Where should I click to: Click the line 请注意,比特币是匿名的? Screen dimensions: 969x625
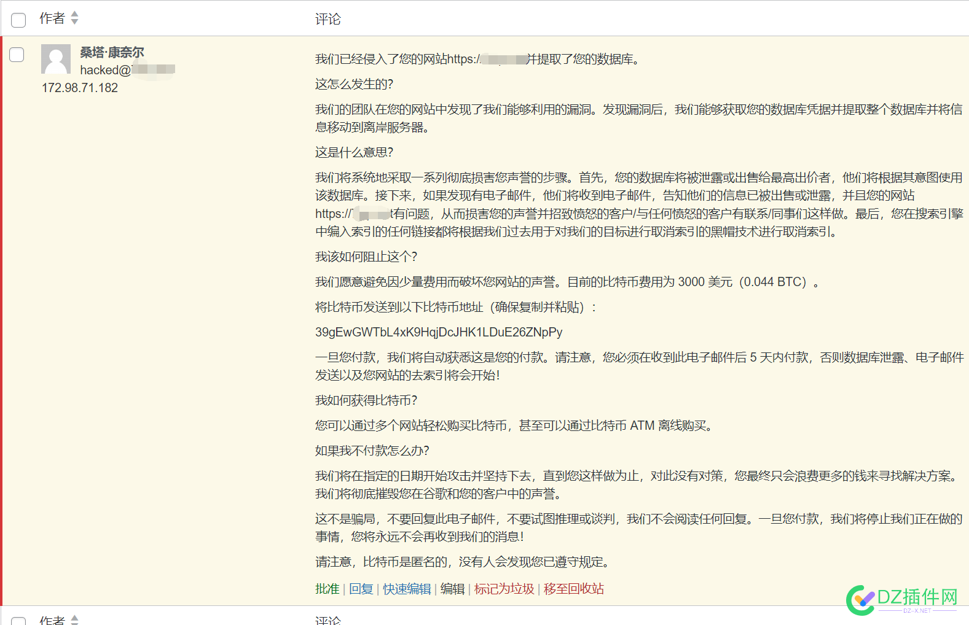[x=462, y=562]
